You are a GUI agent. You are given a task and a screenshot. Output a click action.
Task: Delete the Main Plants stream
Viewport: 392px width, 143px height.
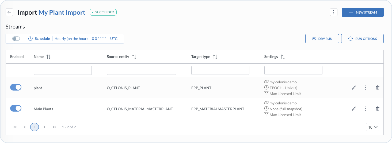point(377,108)
